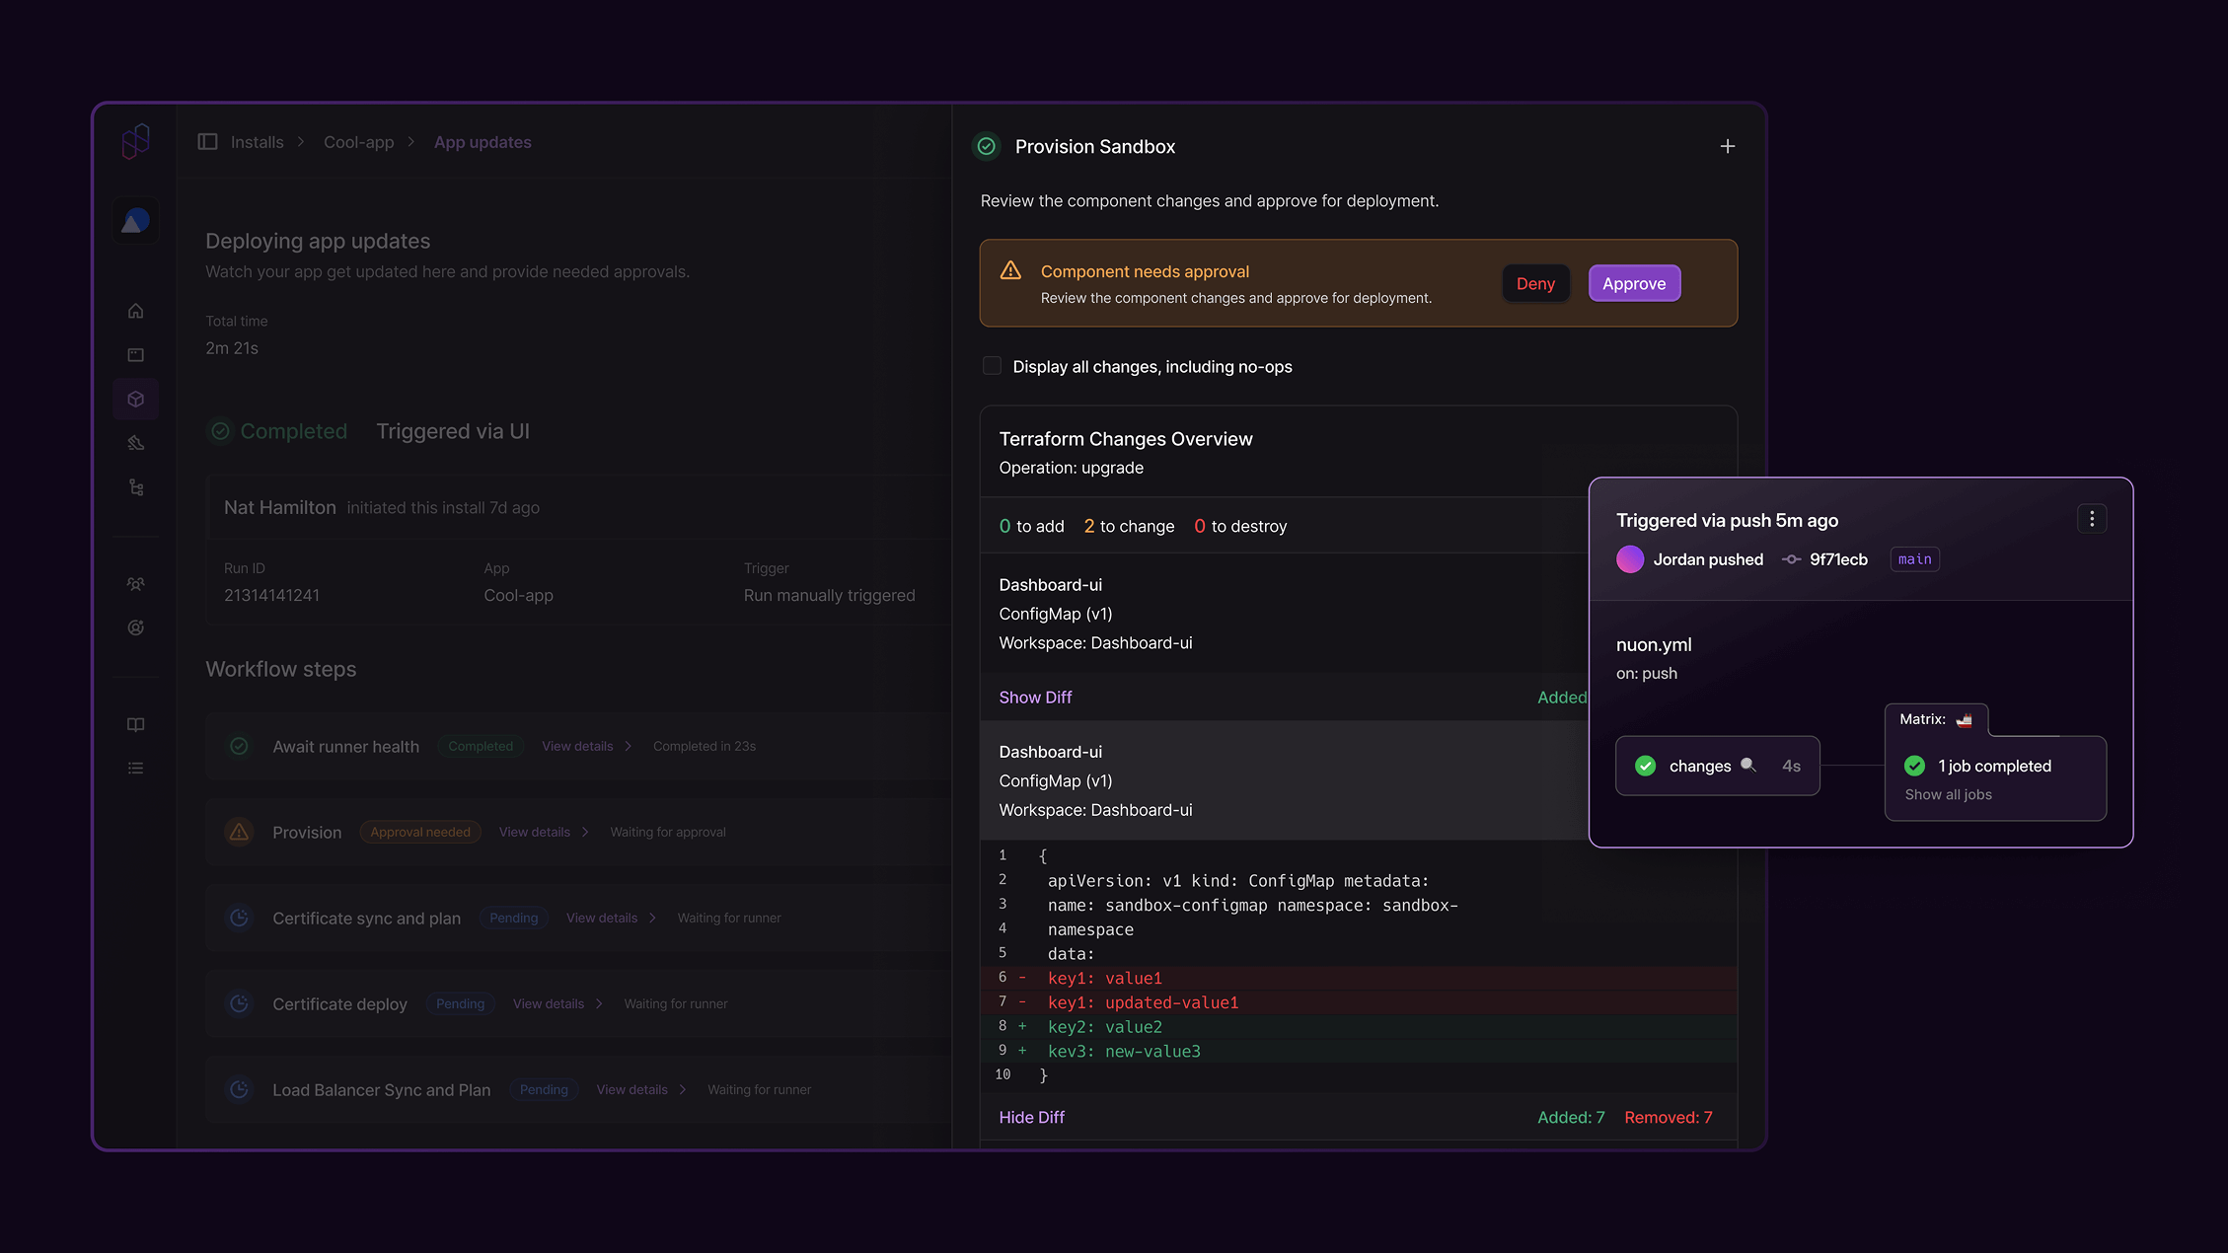
Task: Expand Show all jobs in matrix
Action: click(x=1948, y=794)
